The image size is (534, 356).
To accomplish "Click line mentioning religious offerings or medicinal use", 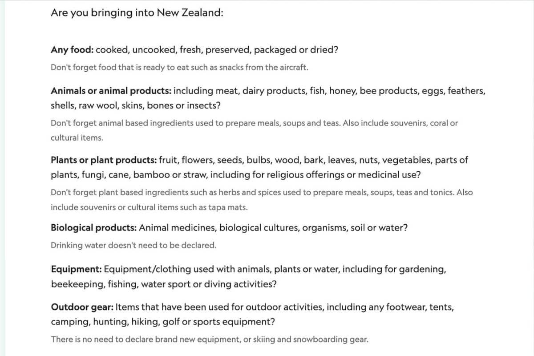I will 235,175.
